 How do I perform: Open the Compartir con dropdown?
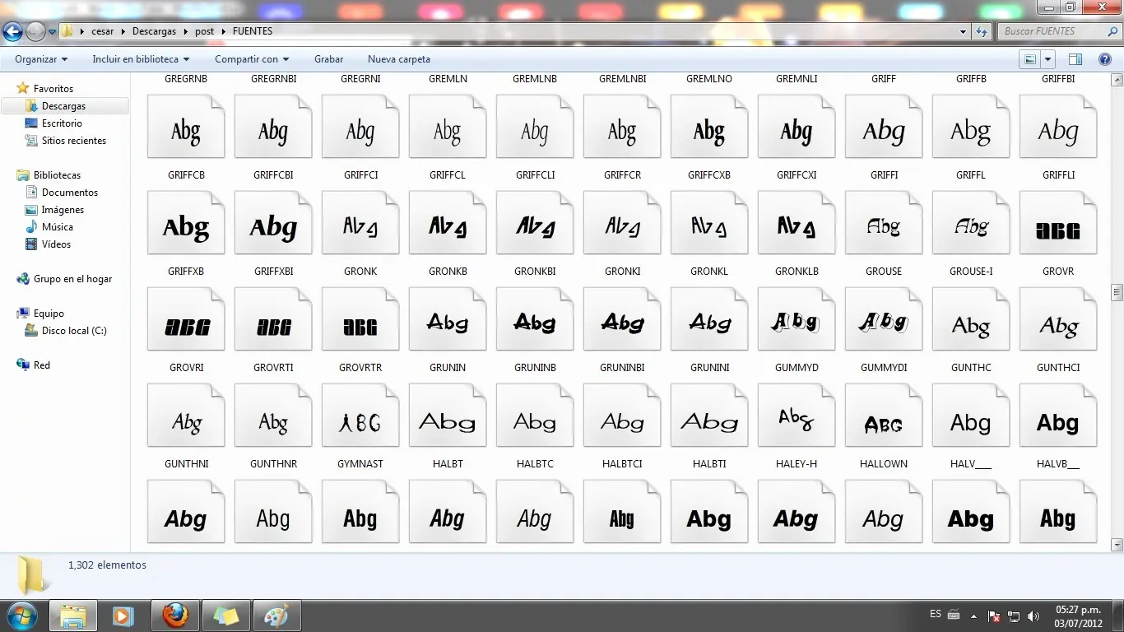coord(252,59)
